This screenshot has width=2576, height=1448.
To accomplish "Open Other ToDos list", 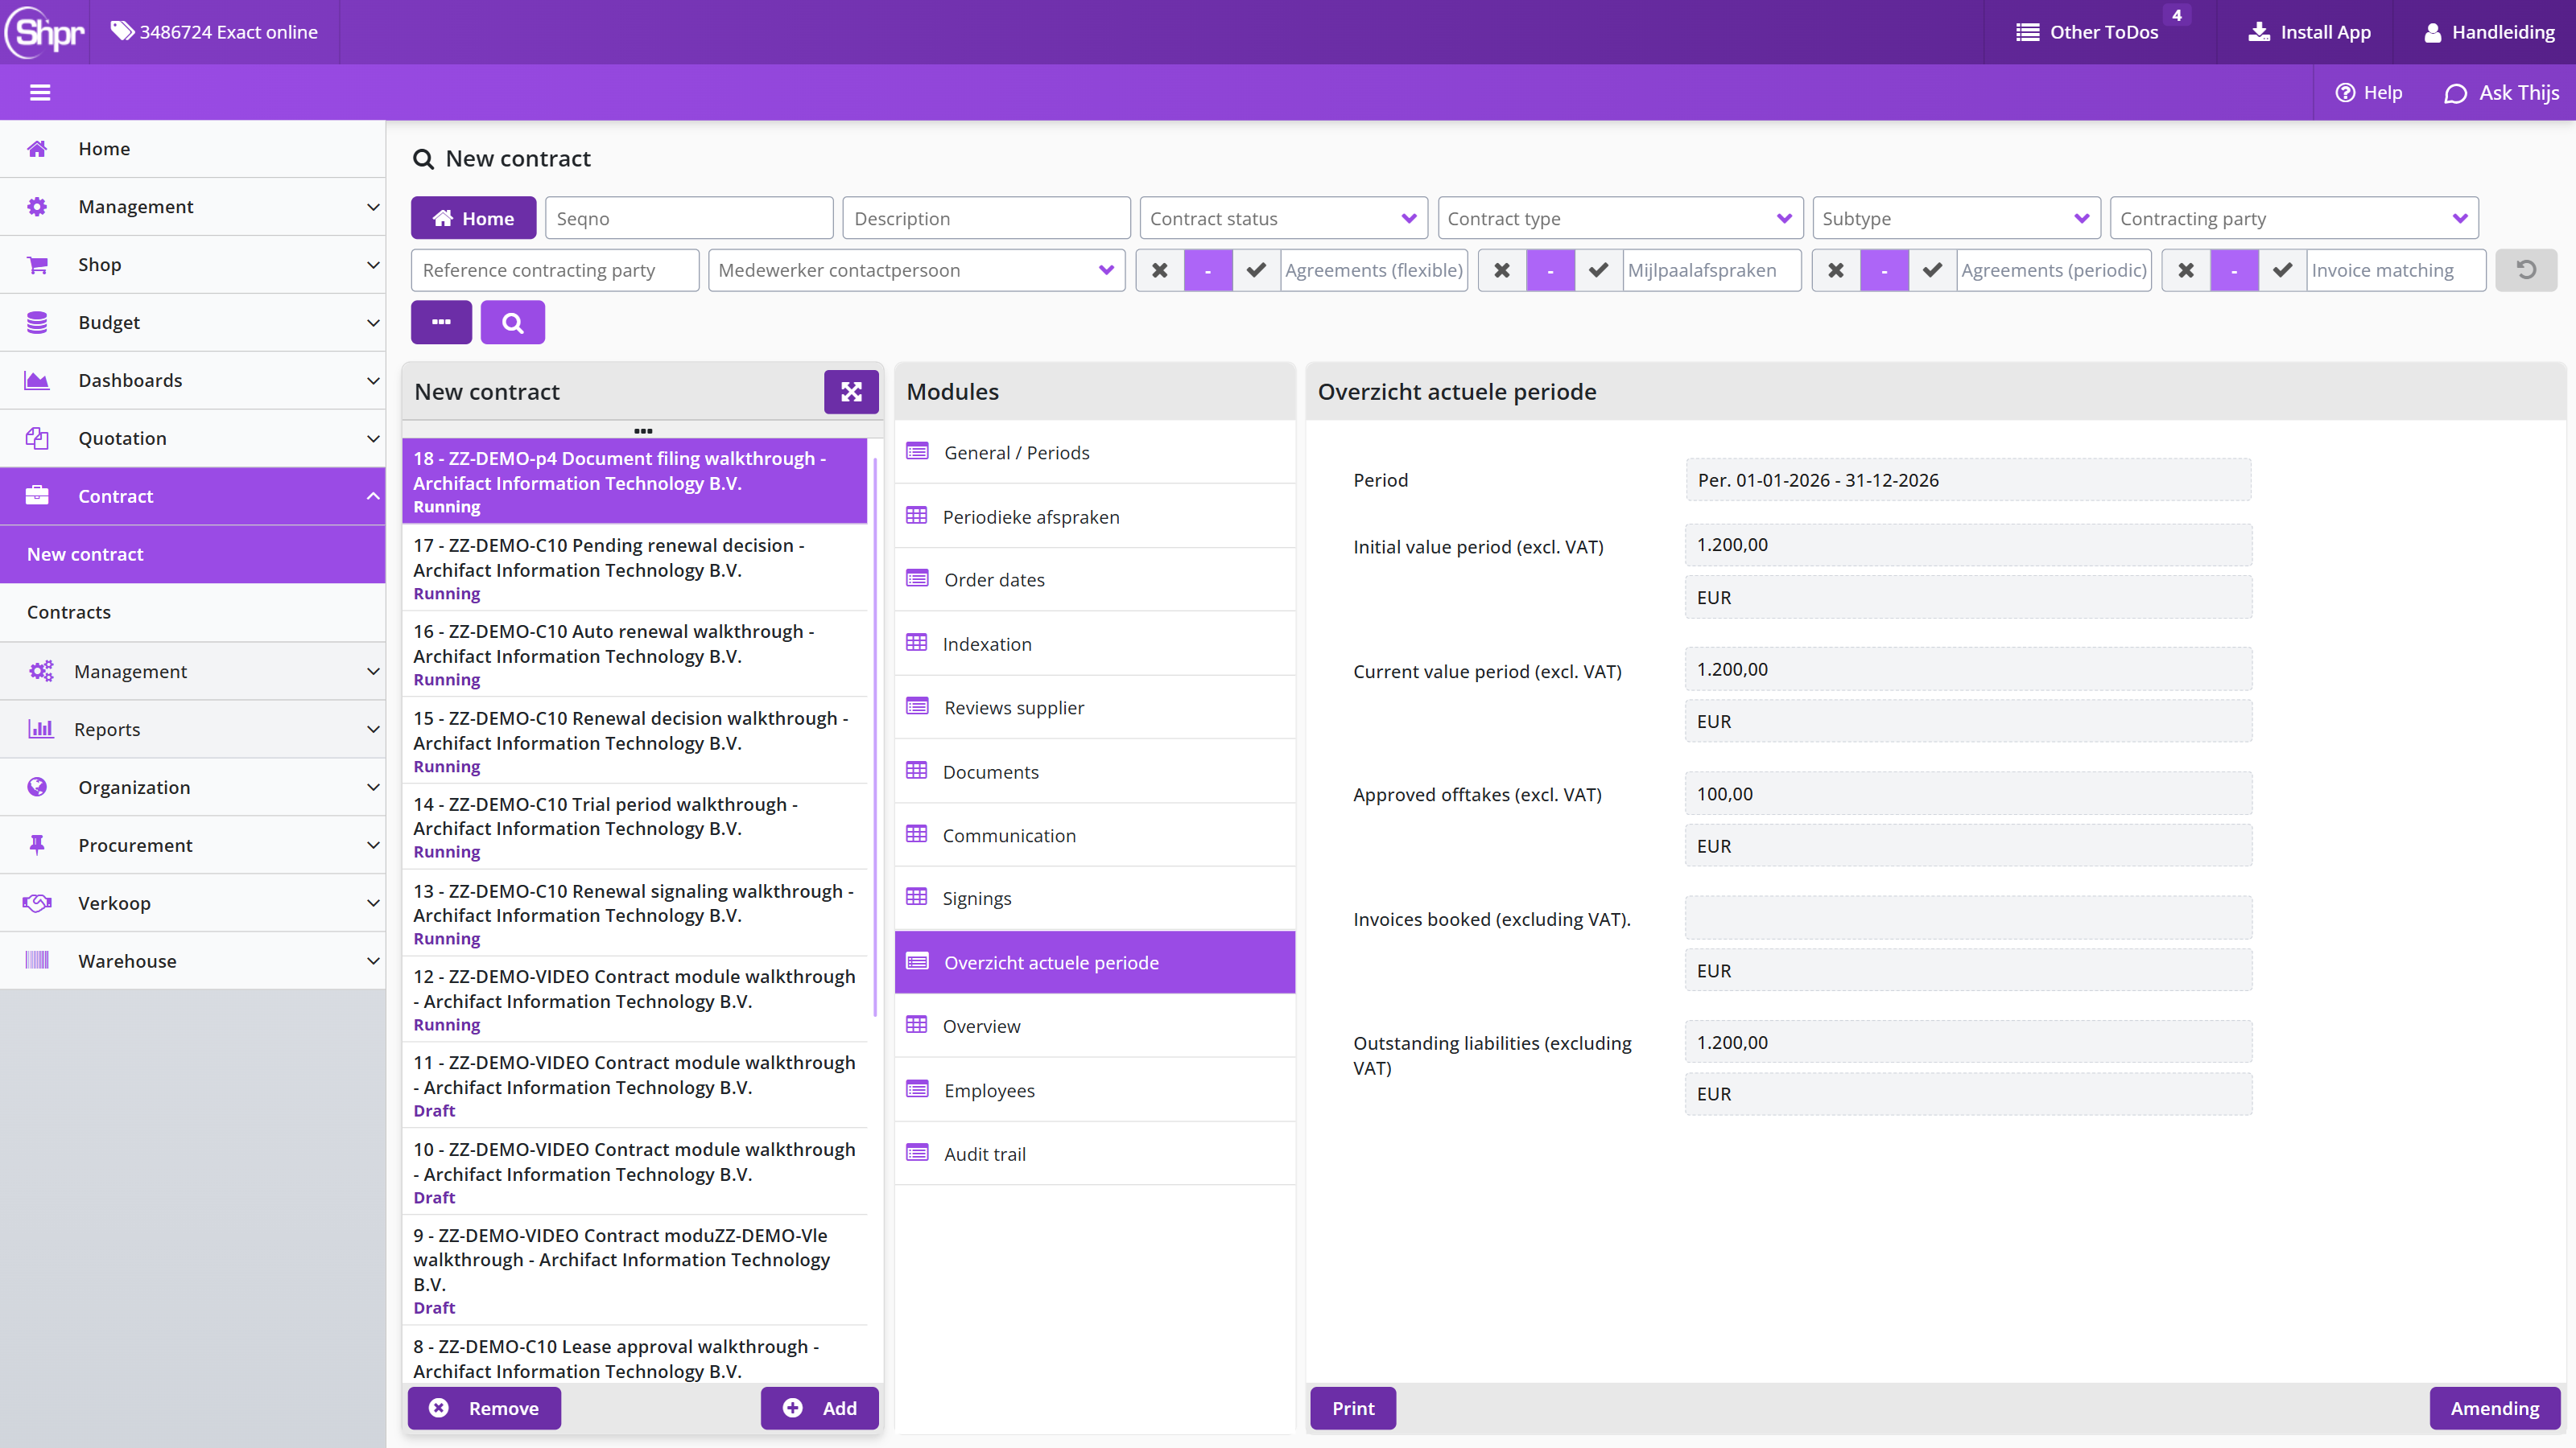I will pyautogui.click(x=2087, y=32).
